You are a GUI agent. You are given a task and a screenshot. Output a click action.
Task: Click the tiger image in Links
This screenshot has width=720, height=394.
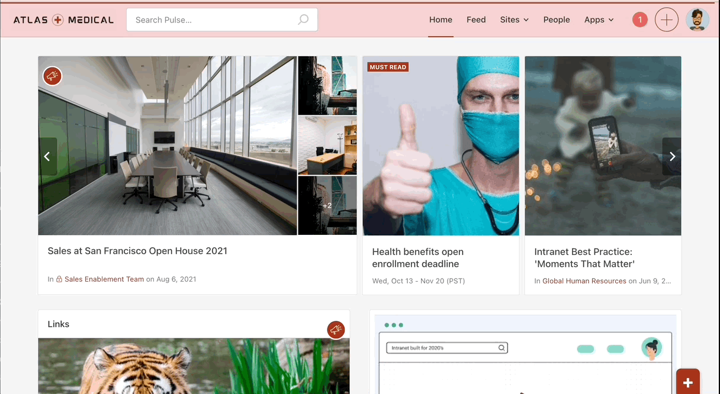coord(194,366)
